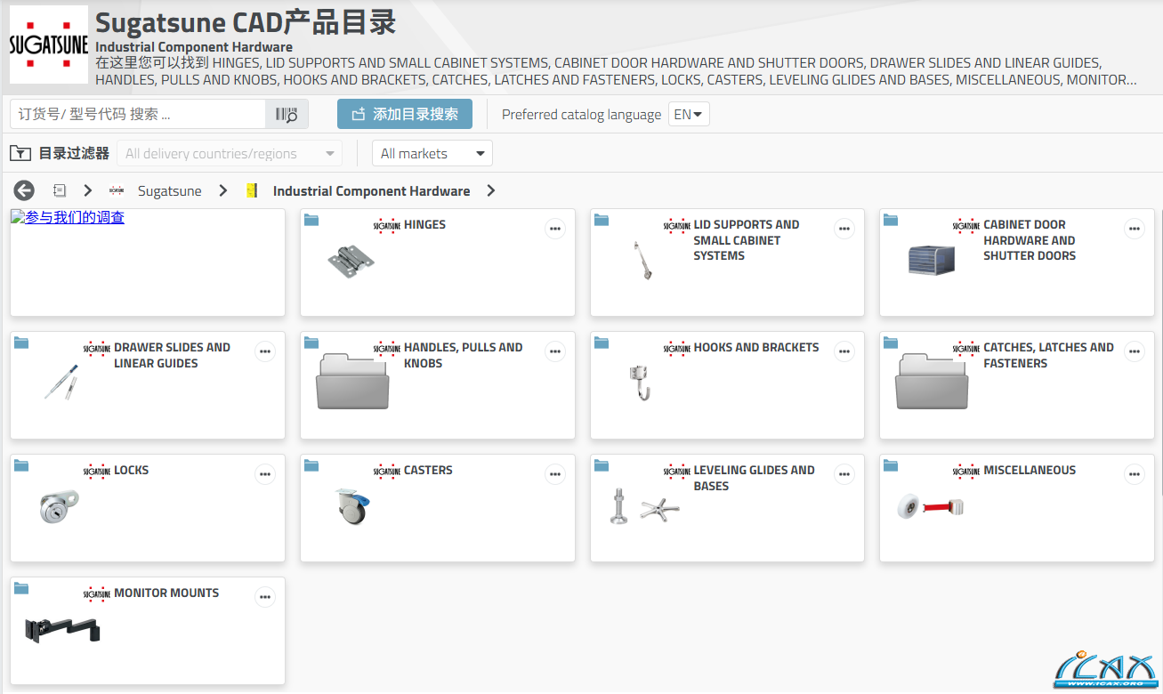This screenshot has width=1163, height=694.
Task: Open more options for CABINET DOOR HARDWARE card
Action: point(1135,229)
